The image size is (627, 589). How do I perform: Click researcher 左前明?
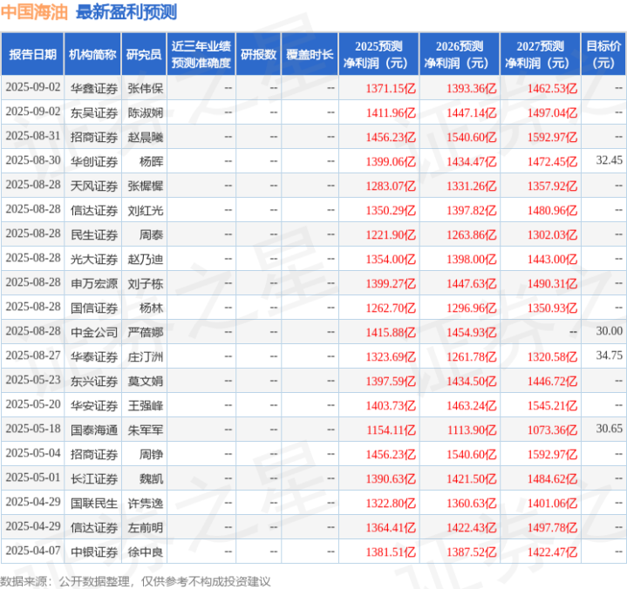coord(145,527)
